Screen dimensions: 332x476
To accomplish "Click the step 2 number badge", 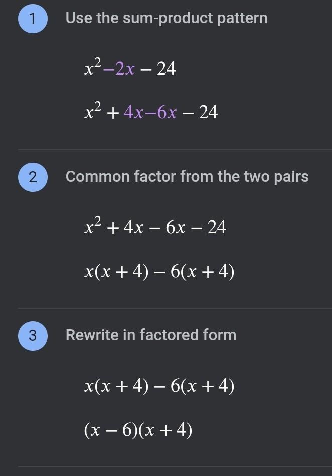I will pyautogui.click(x=32, y=177).
